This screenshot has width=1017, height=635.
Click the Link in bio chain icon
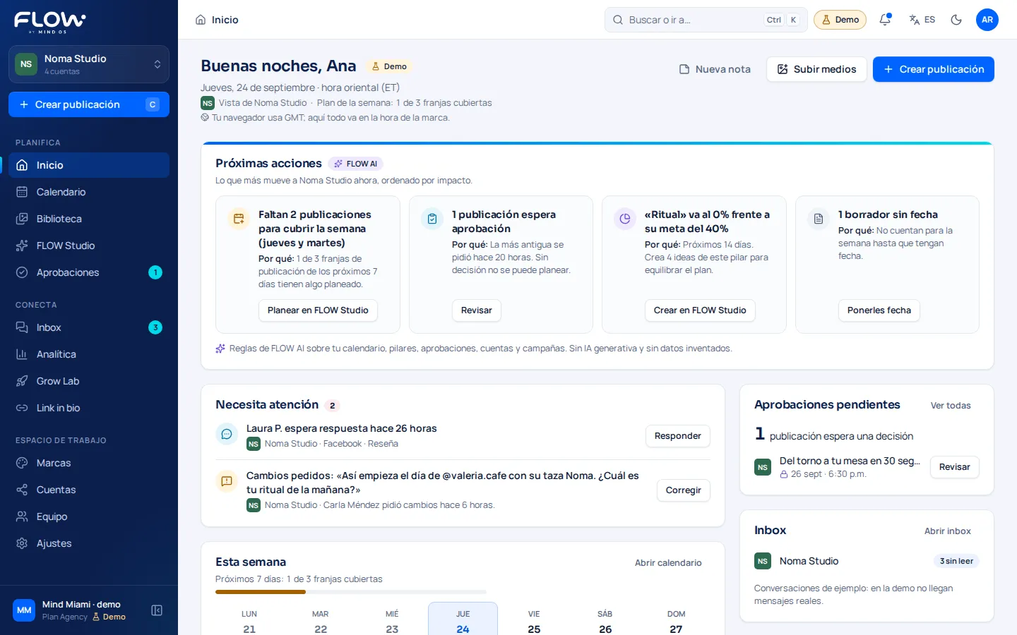[x=22, y=408]
